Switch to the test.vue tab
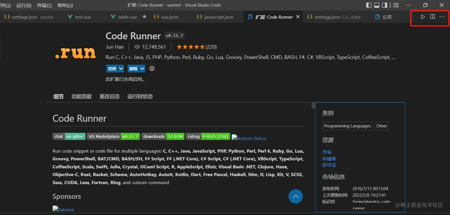Image resolution: width=450 pixels, height=215 pixels. (x=85, y=17)
